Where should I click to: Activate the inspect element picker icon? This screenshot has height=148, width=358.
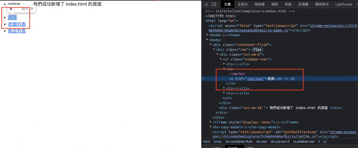[x=206, y=4]
